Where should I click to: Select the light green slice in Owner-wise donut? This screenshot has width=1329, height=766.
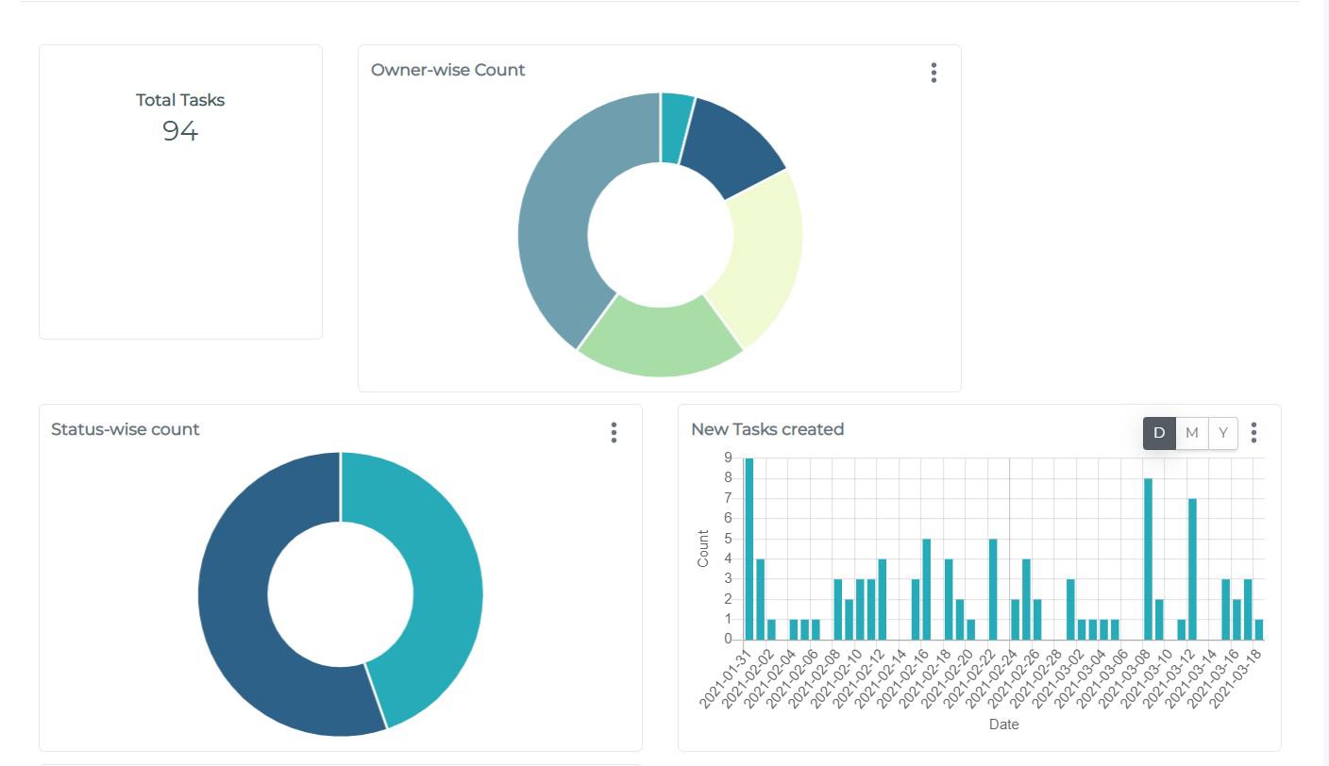pos(661,338)
